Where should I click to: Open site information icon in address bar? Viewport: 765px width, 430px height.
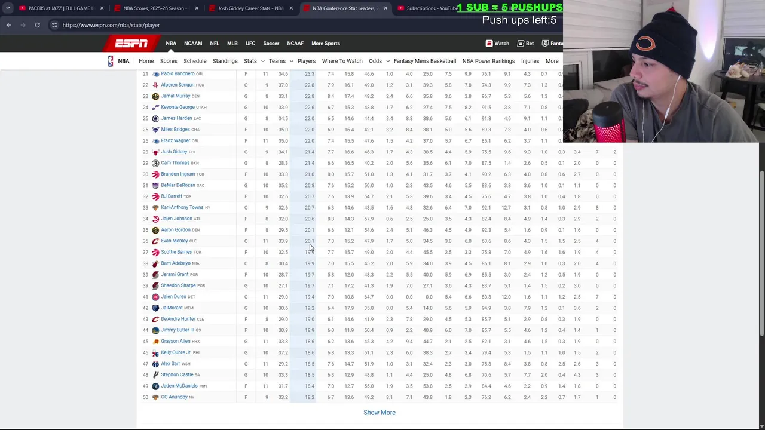click(x=54, y=25)
